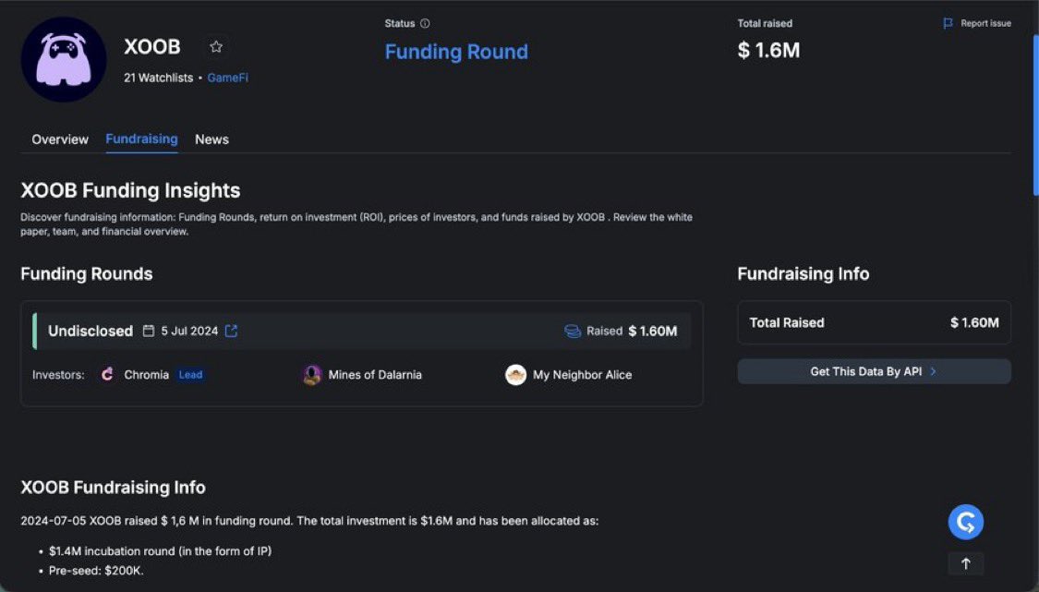The image size is (1039, 592).
Task: Open Chromia investor link
Action: pos(147,375)
